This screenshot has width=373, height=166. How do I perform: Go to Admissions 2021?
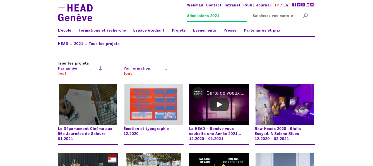pos(203,16)
